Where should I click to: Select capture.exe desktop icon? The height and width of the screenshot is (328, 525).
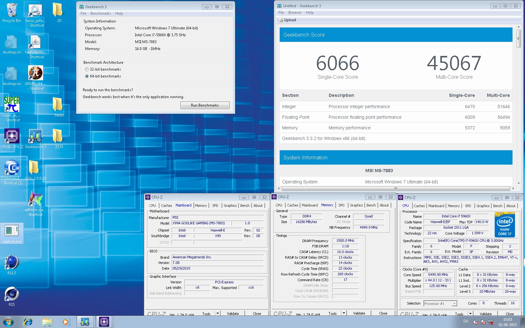click(x=12, y=233)
